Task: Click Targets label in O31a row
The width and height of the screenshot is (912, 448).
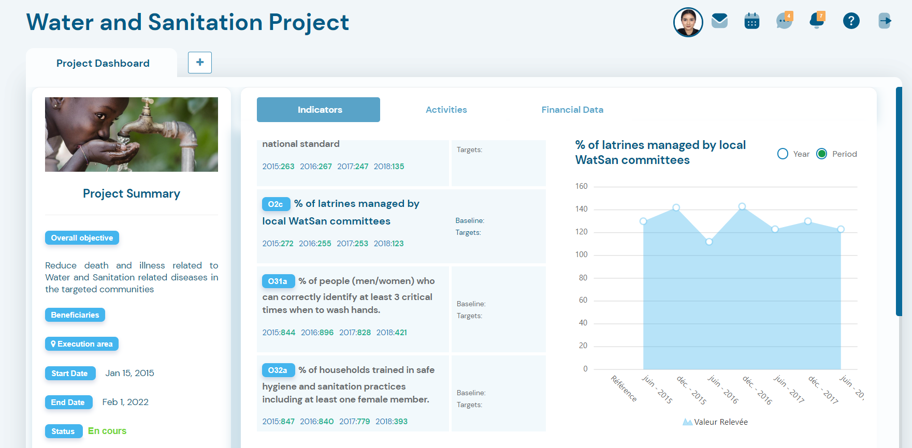Action: point(469,316)
